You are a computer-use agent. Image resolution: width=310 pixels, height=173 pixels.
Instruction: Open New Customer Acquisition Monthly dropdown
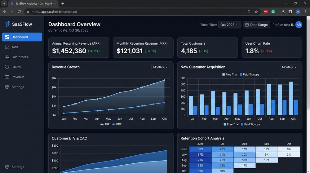[x=290, y=67]
